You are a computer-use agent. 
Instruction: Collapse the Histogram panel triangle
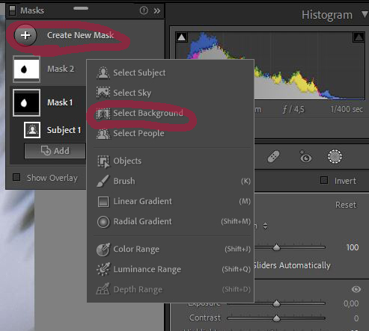point(365,14)
